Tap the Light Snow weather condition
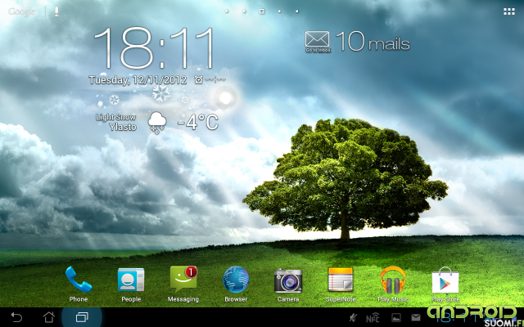The image size is (524, 327). 115,118
